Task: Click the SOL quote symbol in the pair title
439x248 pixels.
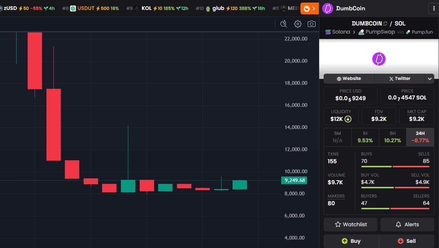Action: click(x=400, y=24)
